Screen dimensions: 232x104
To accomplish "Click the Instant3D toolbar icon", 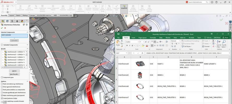I will (x=124, y=7).
